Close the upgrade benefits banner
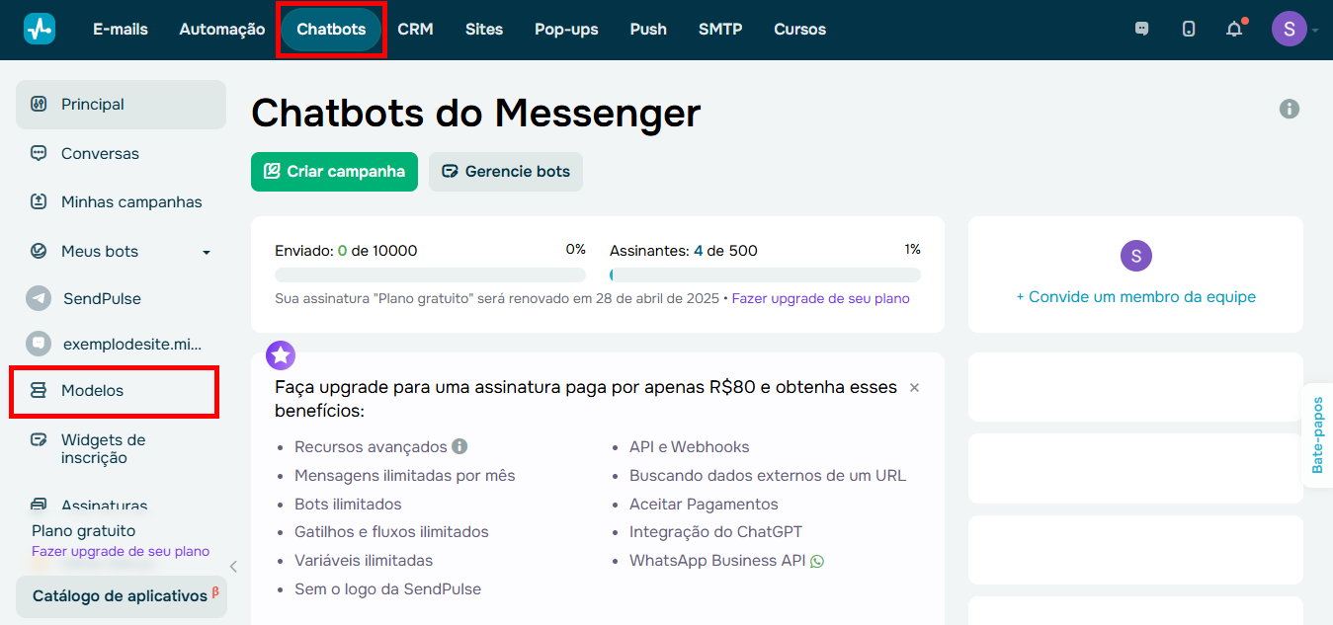 pyautogui.click(x=914, y=387)
